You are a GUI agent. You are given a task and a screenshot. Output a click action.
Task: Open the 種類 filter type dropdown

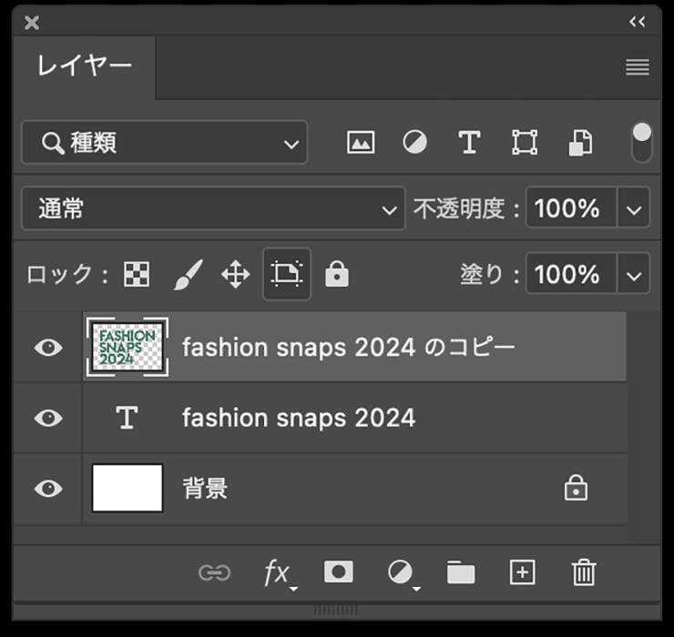point(165,143)
